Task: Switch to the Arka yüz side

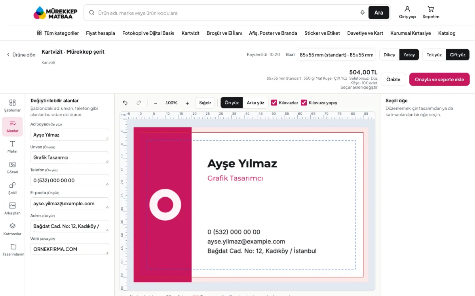Action: (255, 103)
